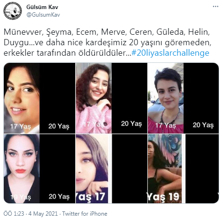This screenshot has height=219, width=223.
Task: Open the red lipstick photo labeled 19 Yaş
Action: (21, 169)
